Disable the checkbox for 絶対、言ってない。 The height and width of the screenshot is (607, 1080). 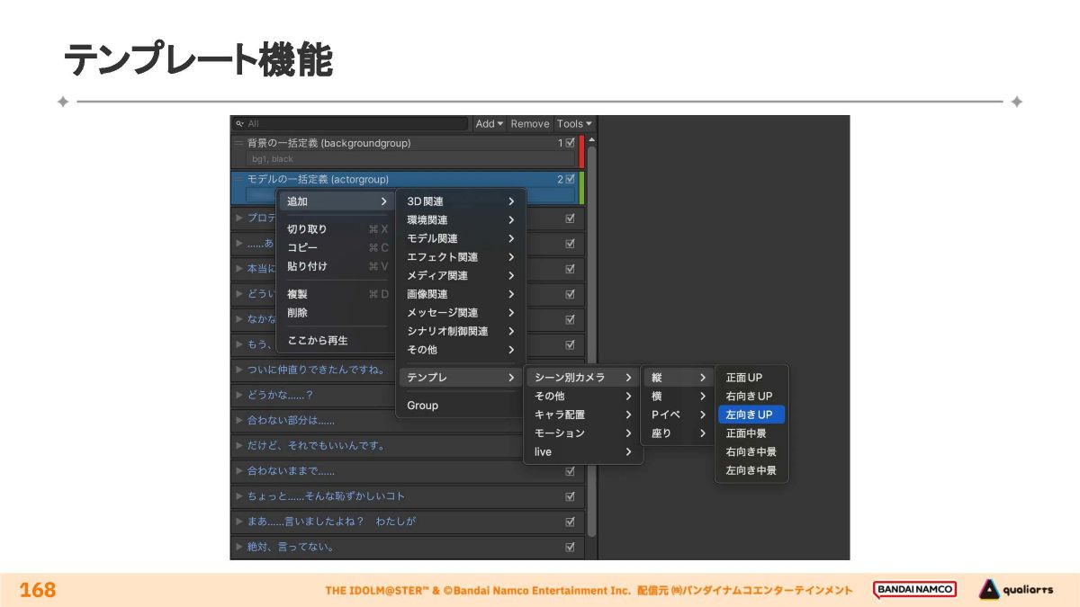tap(570, 547)
